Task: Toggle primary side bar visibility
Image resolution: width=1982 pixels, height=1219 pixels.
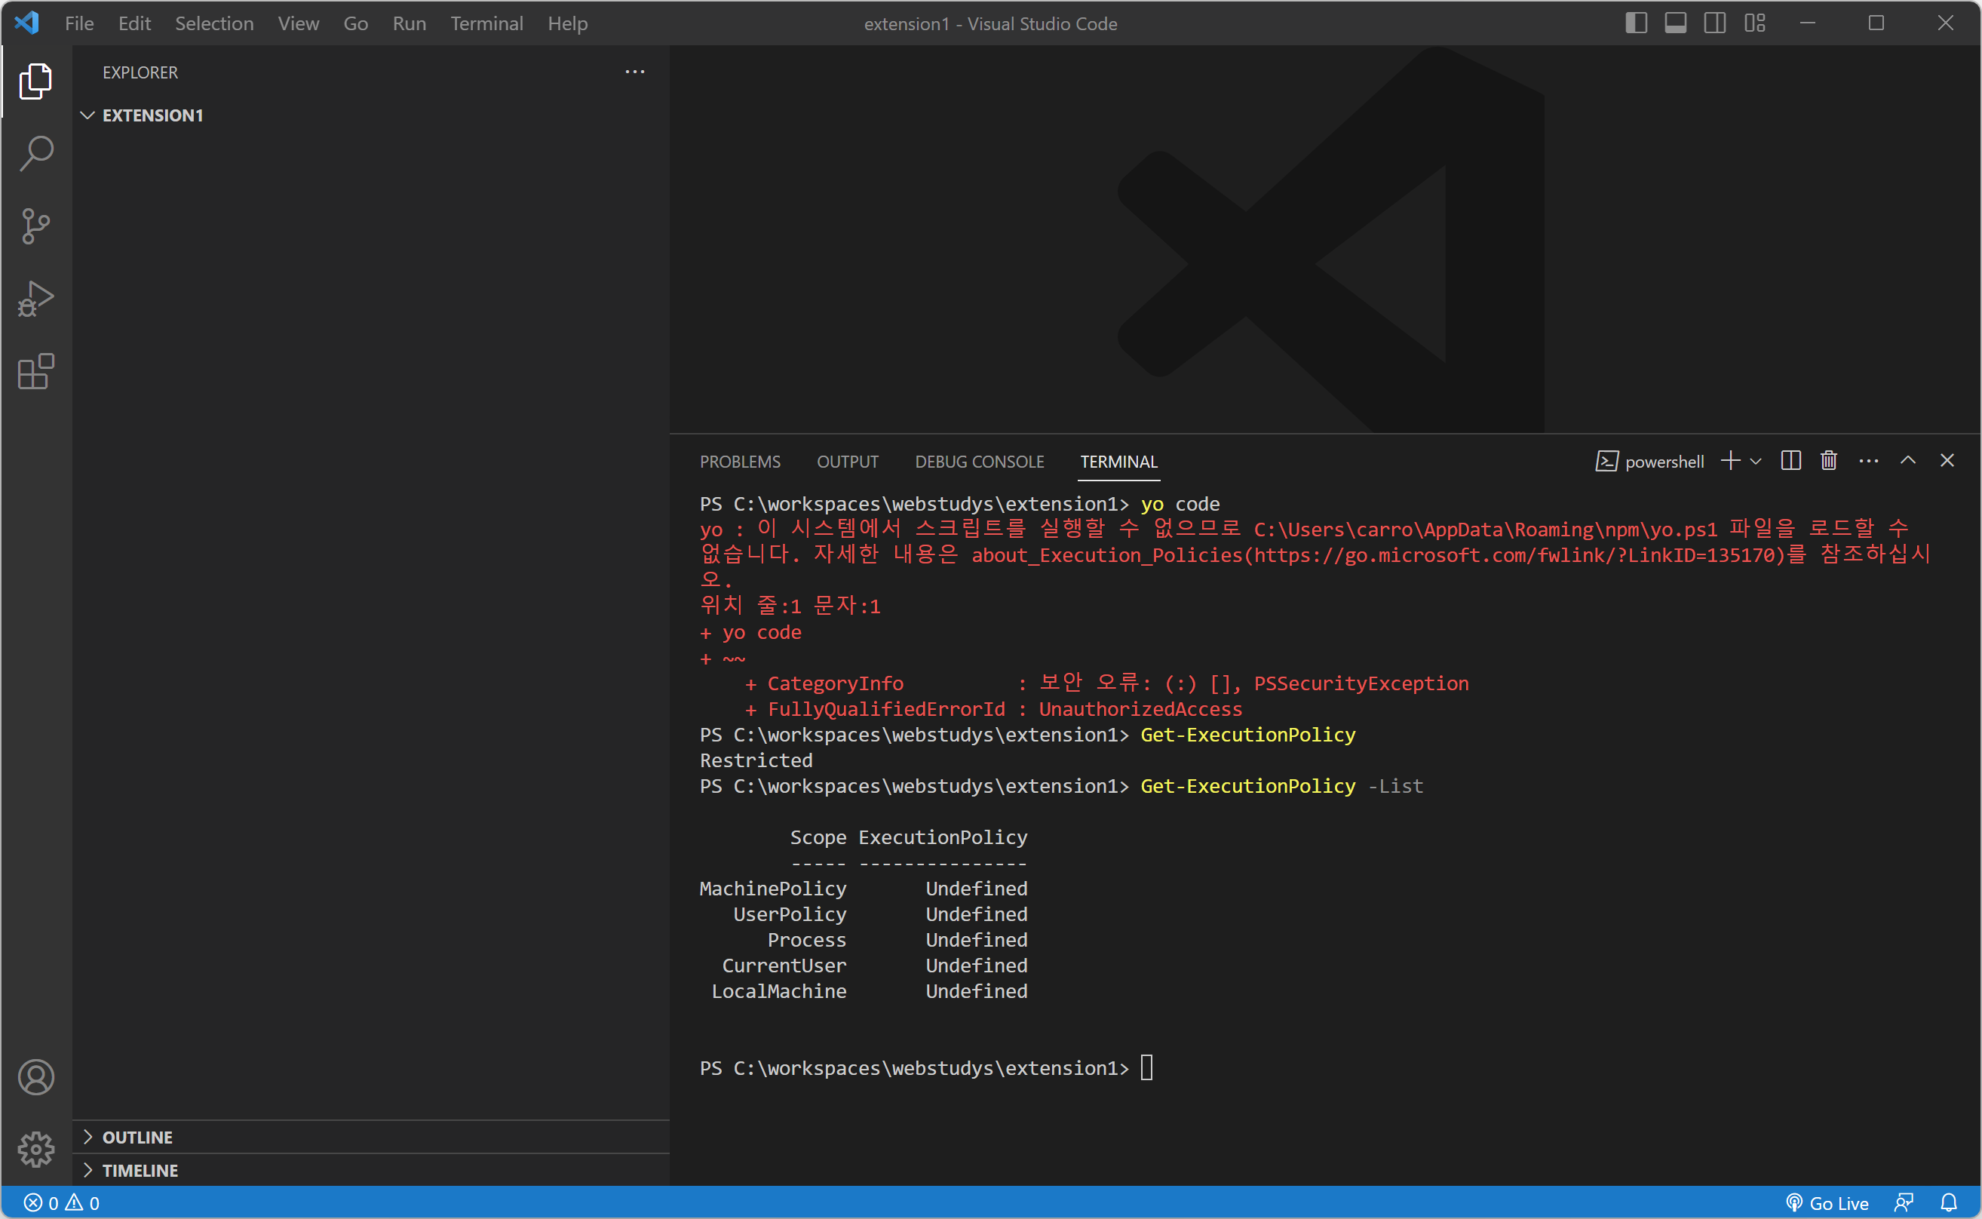Action: [1635, 23]
